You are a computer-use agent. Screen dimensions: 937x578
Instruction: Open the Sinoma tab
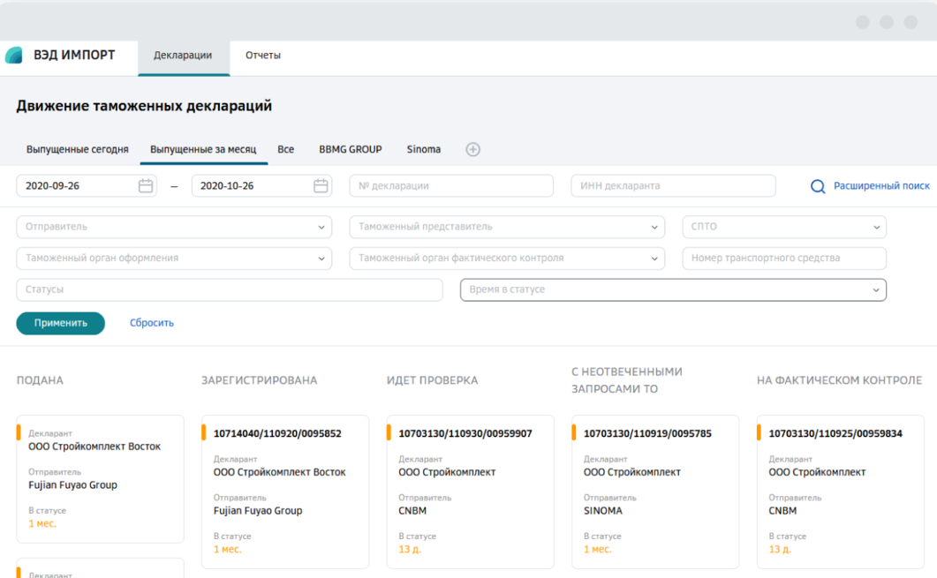click(x=424, y=149)
